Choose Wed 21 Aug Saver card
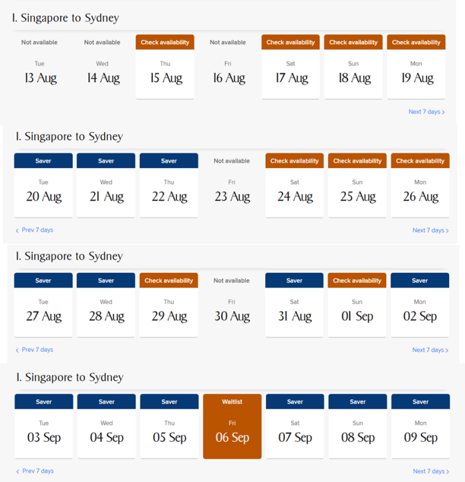465x482 pixels. 106,186
